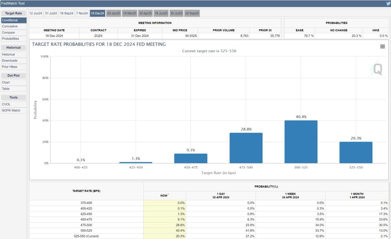
Task: Click the 475-500 bar showing 28.8%
Action: [246, 148]
